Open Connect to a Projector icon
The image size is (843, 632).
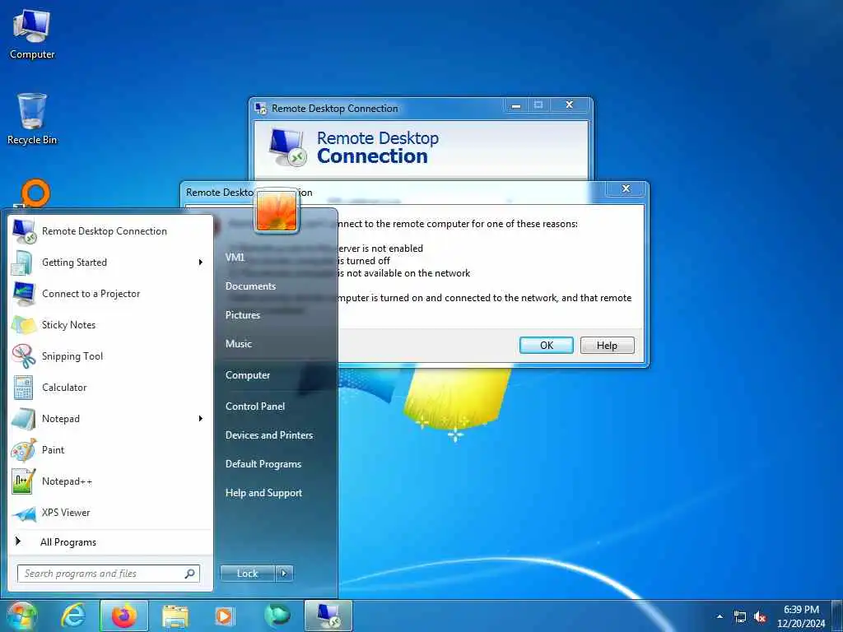[x=23, y=294]
